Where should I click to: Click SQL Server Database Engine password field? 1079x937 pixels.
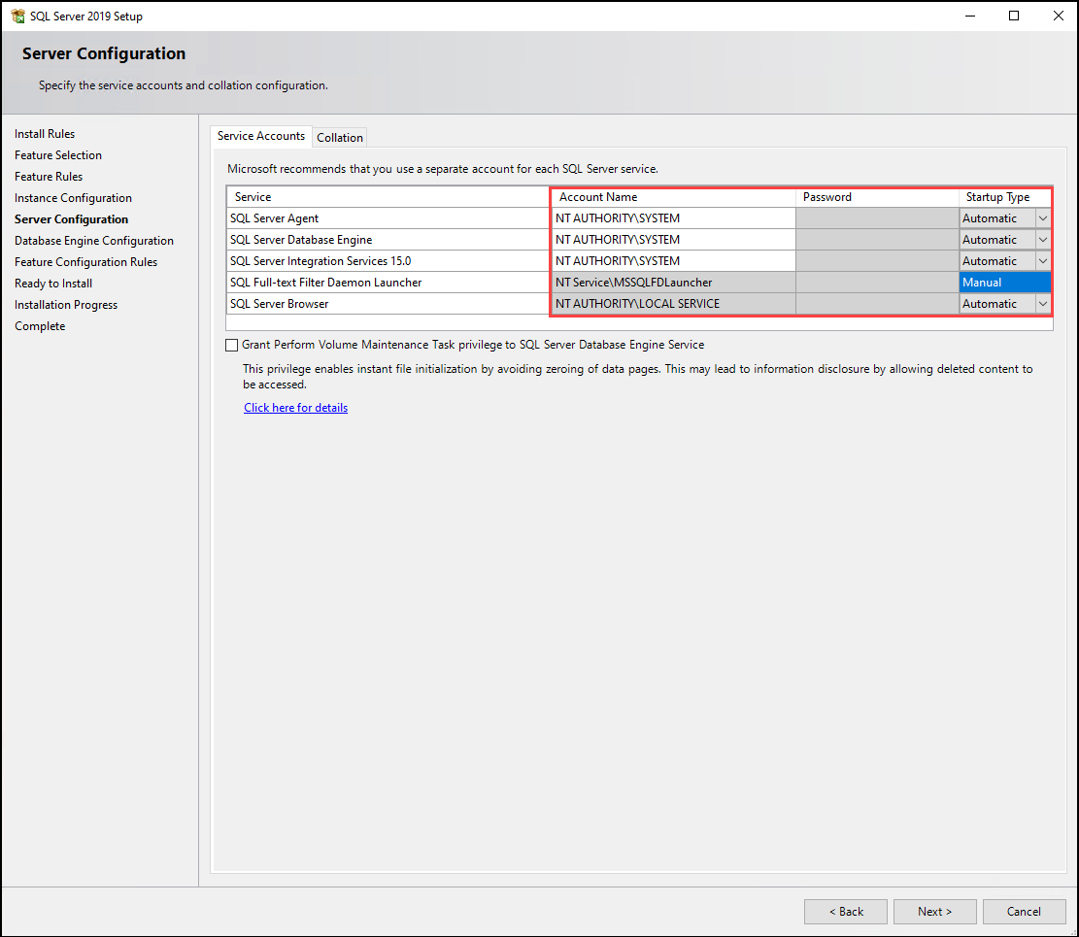(x=877, y=240)
